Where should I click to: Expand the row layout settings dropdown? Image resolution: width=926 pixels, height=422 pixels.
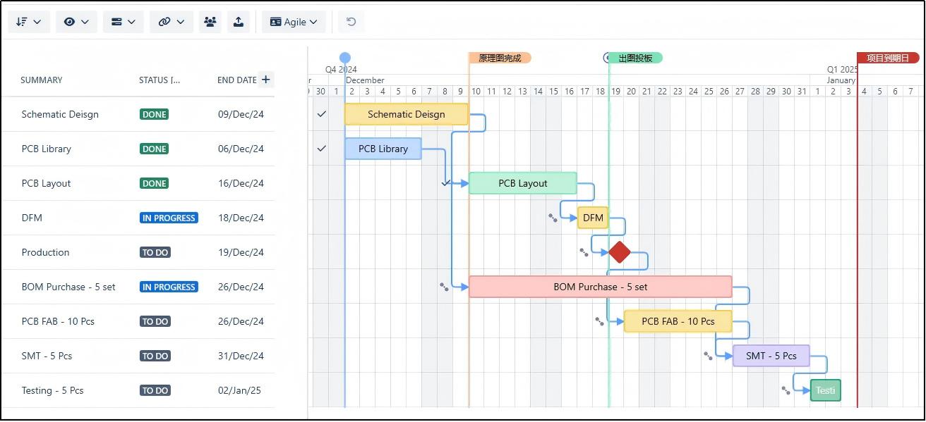click(124, 22)
